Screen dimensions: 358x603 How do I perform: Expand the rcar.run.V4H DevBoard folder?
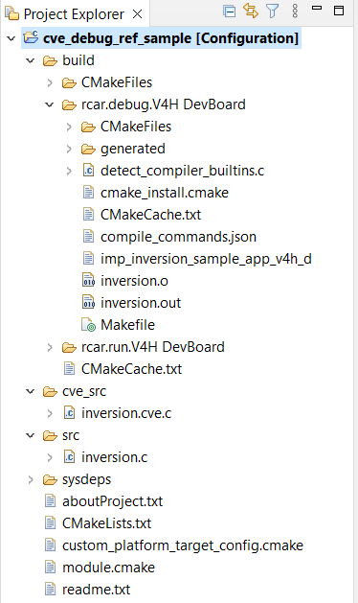[x=50, y=347]
